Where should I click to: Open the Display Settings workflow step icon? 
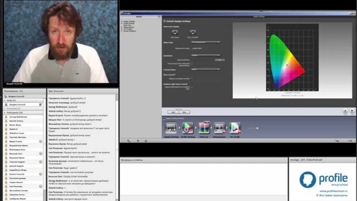tap(171, 128)
